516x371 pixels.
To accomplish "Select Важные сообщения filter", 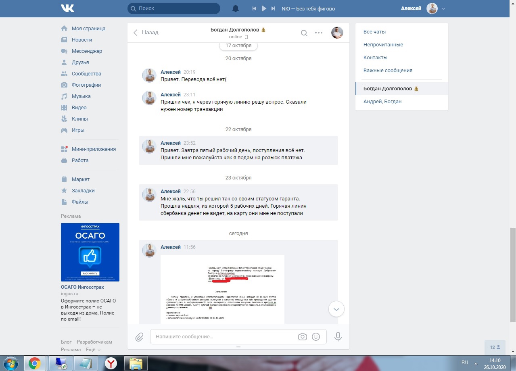I will pyautogui.click(x=388, y=71).
